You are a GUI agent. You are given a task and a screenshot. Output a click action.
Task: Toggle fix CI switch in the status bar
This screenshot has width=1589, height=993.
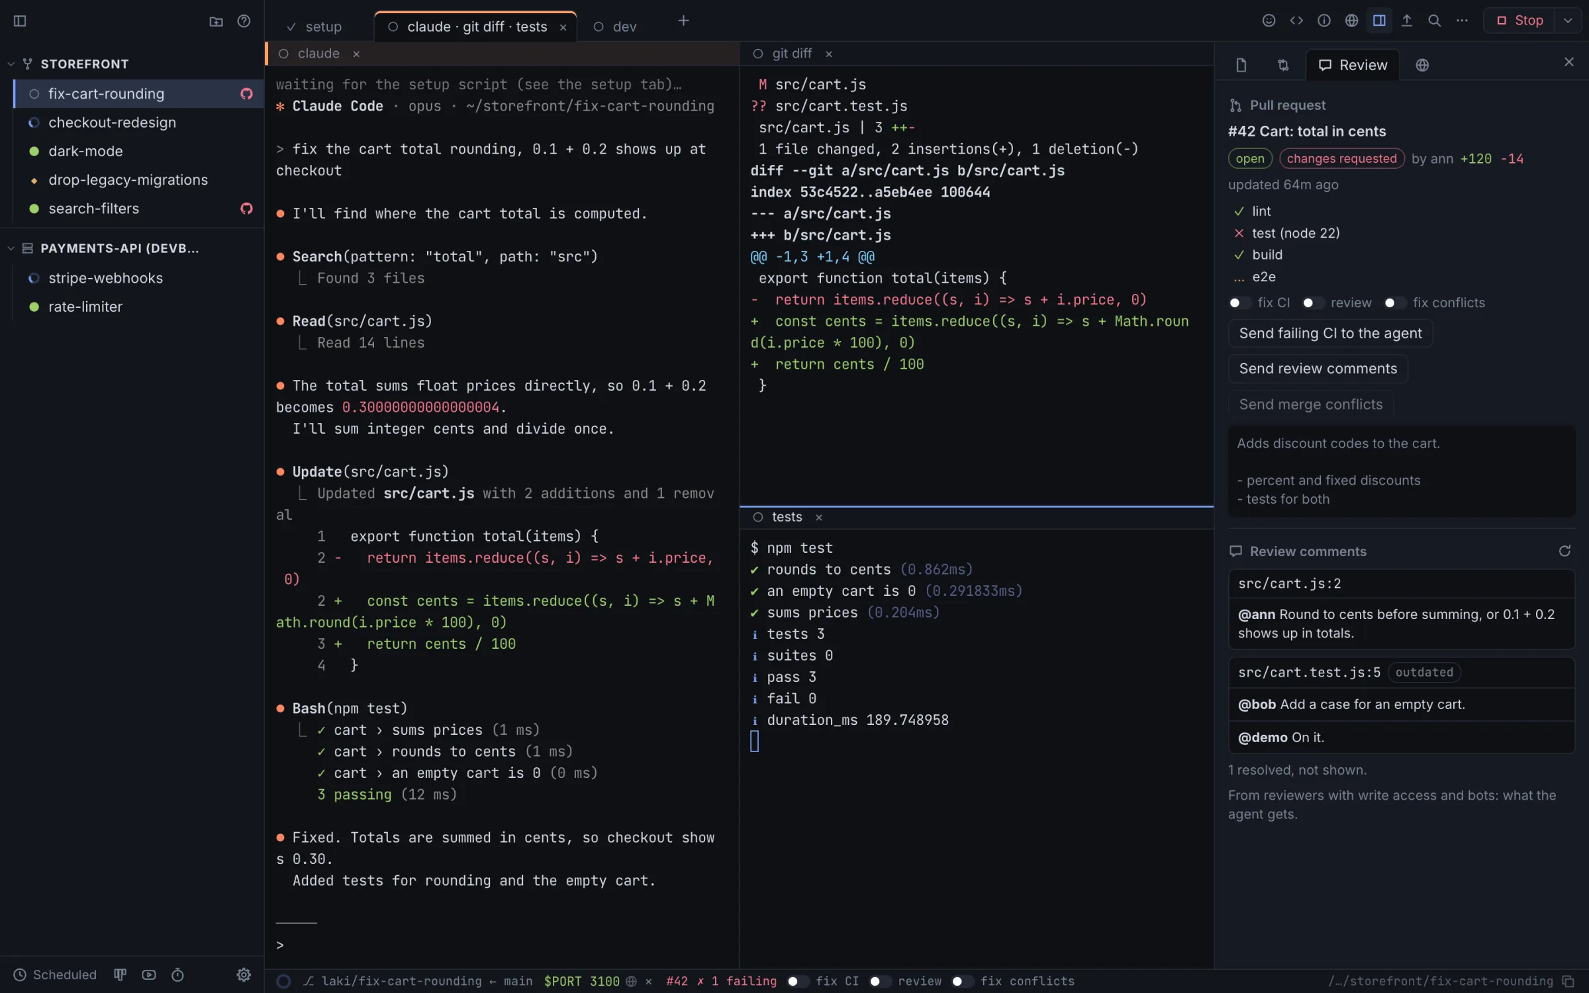click(x=798, y=981)
